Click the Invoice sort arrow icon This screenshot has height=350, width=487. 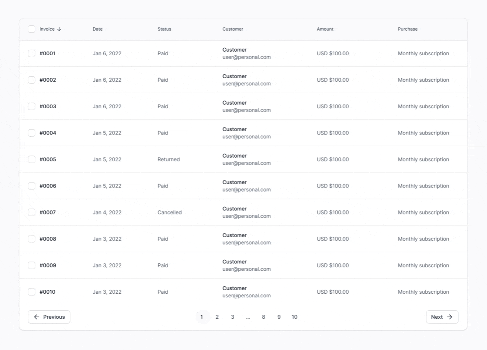(59, 29)
